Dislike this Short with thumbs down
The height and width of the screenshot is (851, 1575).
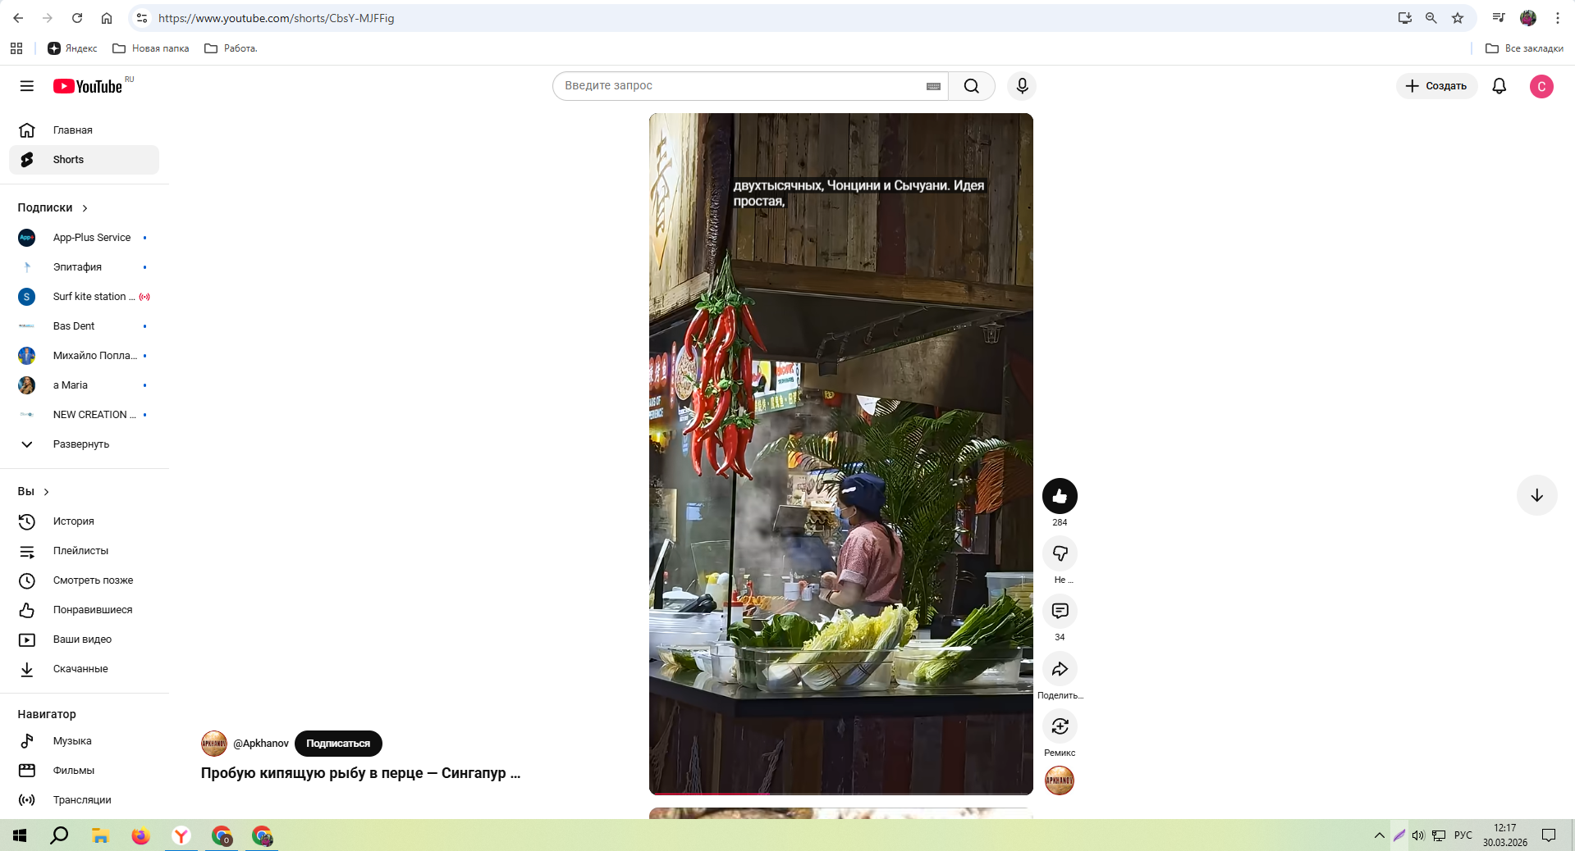(x=1060, y=553)
